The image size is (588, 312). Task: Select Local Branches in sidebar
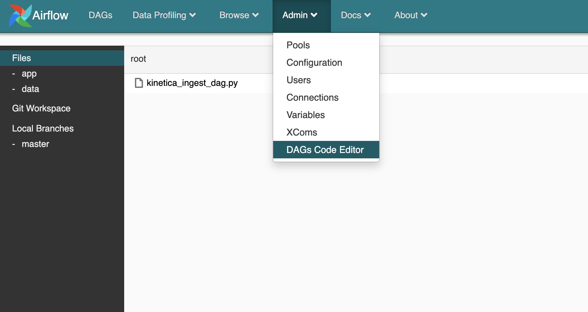(x=43, y=128)
